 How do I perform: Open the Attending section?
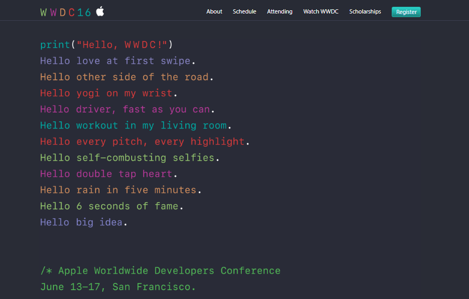point(280,11)
